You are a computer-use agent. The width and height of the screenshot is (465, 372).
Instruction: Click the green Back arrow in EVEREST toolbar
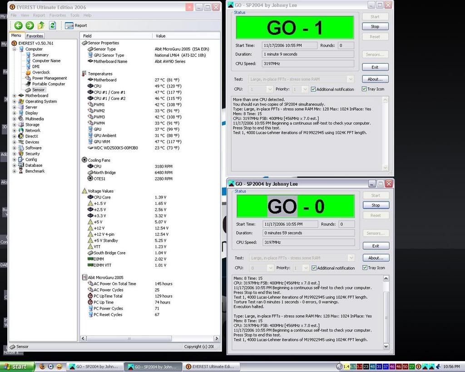point(18,25)
